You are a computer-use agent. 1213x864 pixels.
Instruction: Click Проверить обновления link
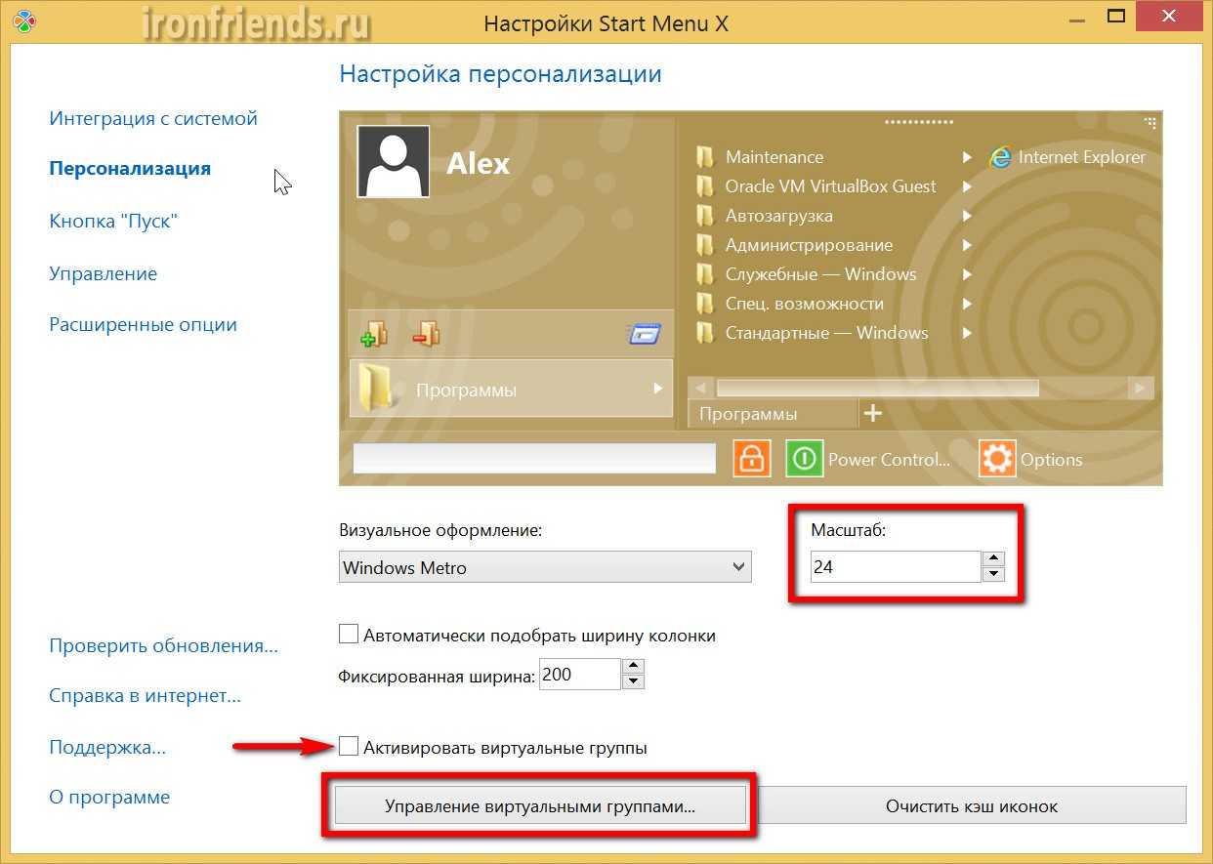[163, 646]
